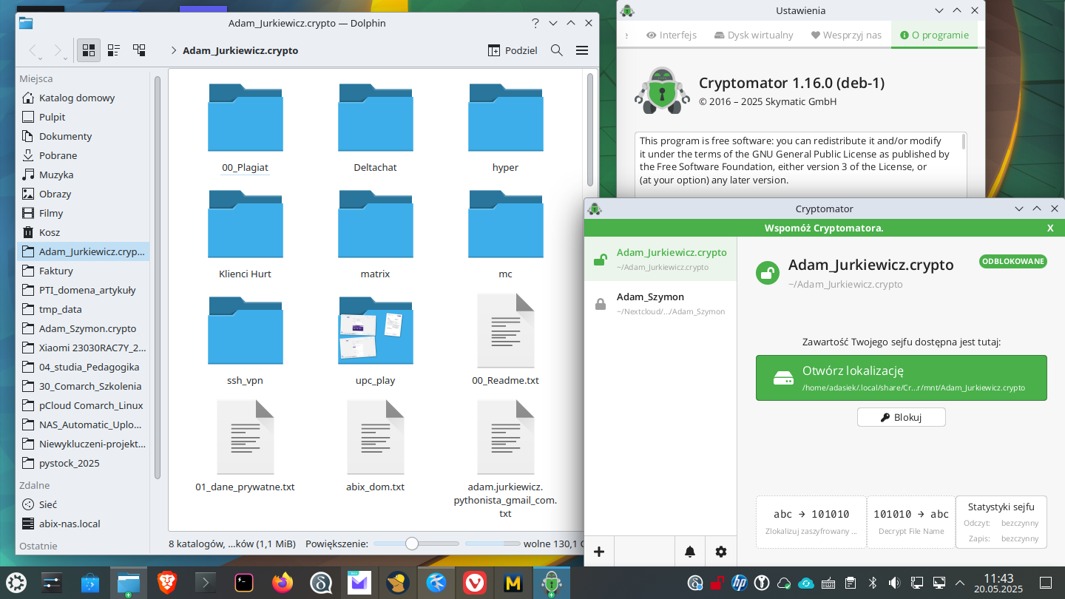Click the Decrypt File Name tile

[910, 521]
